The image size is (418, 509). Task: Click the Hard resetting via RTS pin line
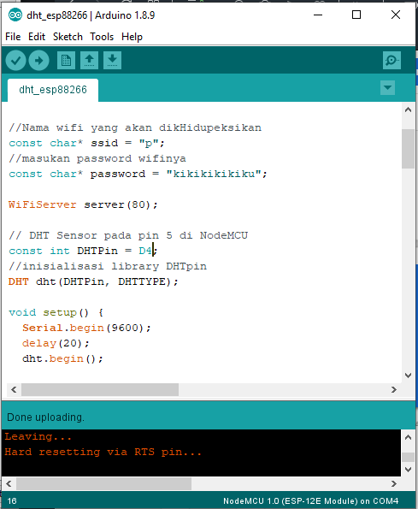(x=103, y=453)
